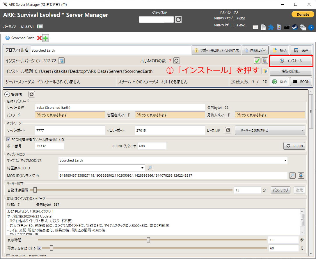This screenshot has width=316, height=259.
Task: Click the 読込 load button
Action: [279, 50]
